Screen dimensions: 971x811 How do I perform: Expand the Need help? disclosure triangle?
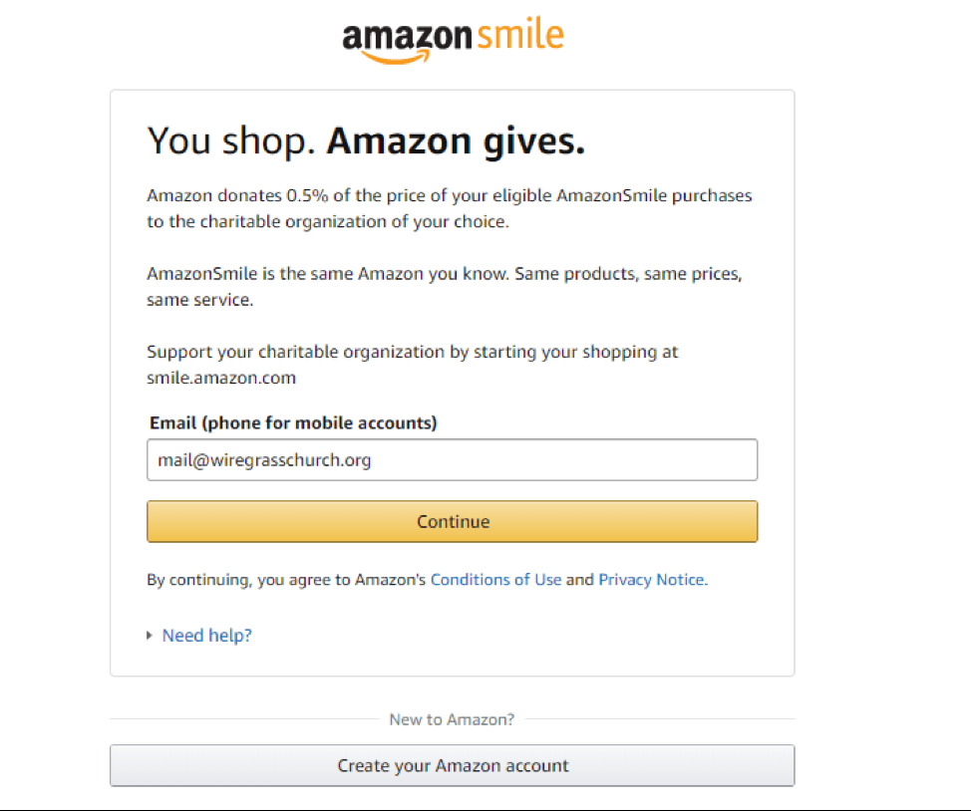click(x=150, y=636)
